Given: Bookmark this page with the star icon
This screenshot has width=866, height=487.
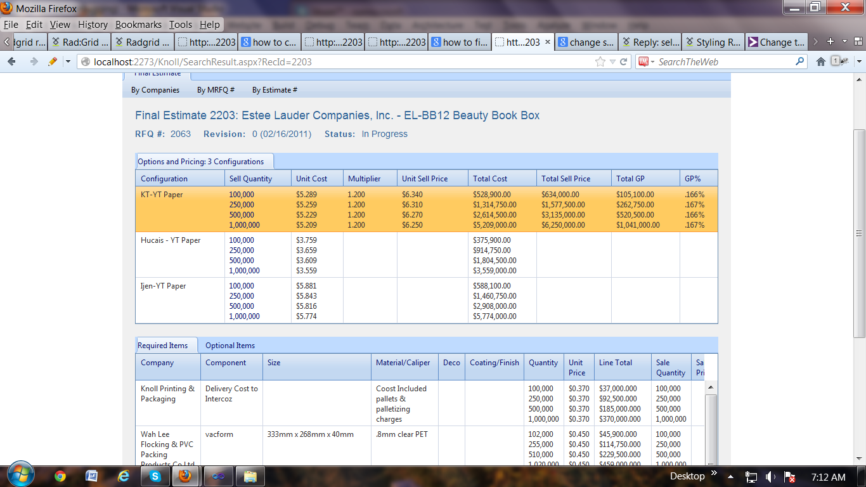Looking at the screenshot, I should tap(600, 62).
